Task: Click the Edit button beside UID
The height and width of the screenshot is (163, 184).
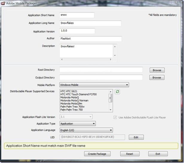Action: point(136,137)
